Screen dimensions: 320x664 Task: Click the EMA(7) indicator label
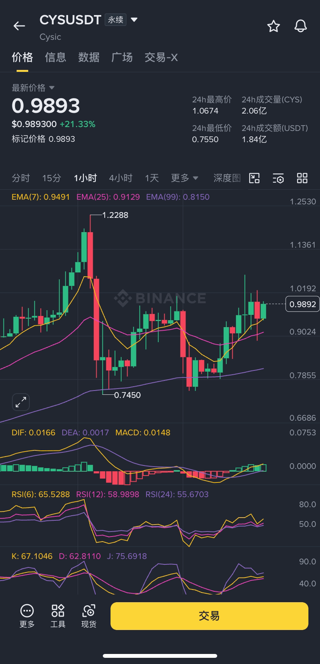pos(41,197)
